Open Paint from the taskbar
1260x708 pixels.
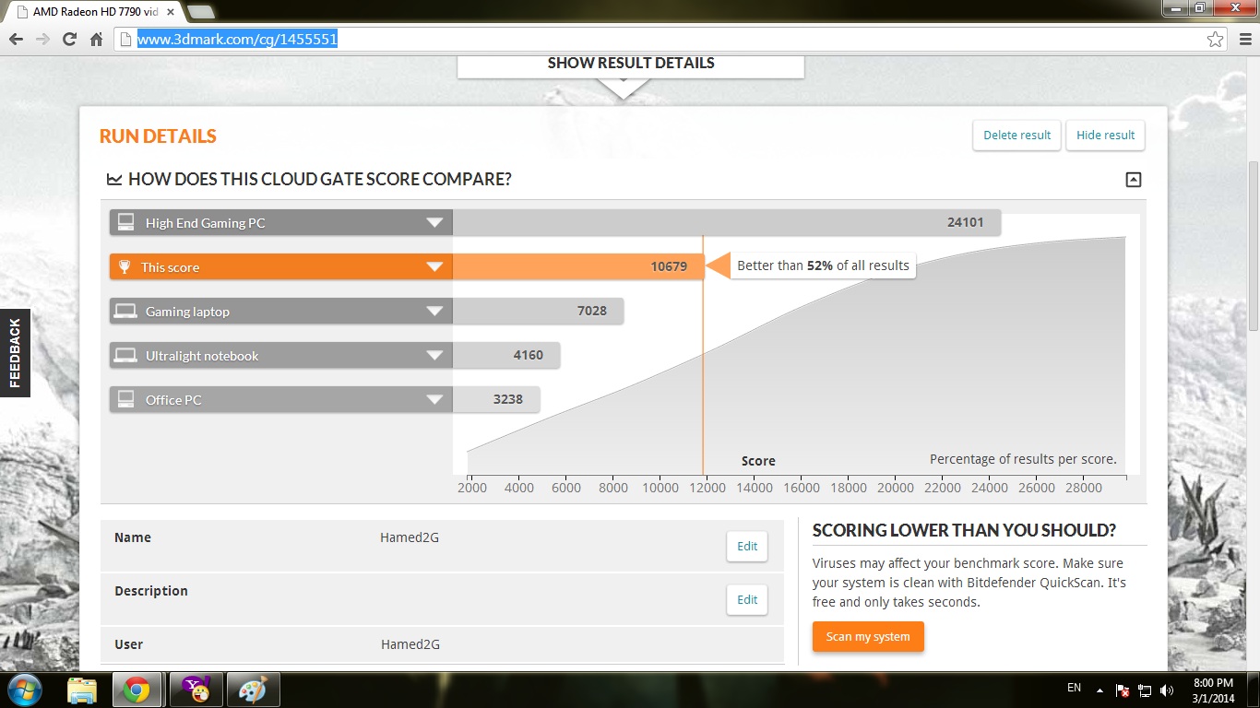point(252,690)
